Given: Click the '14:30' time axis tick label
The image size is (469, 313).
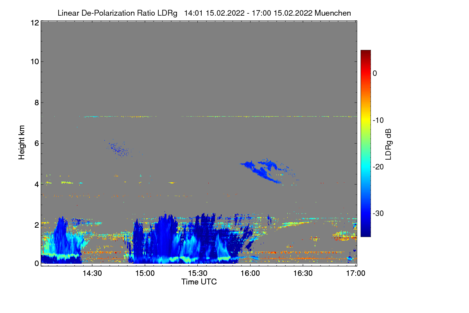Looking at the screenshot, I should pyautogui.click(x=92, y=273).
